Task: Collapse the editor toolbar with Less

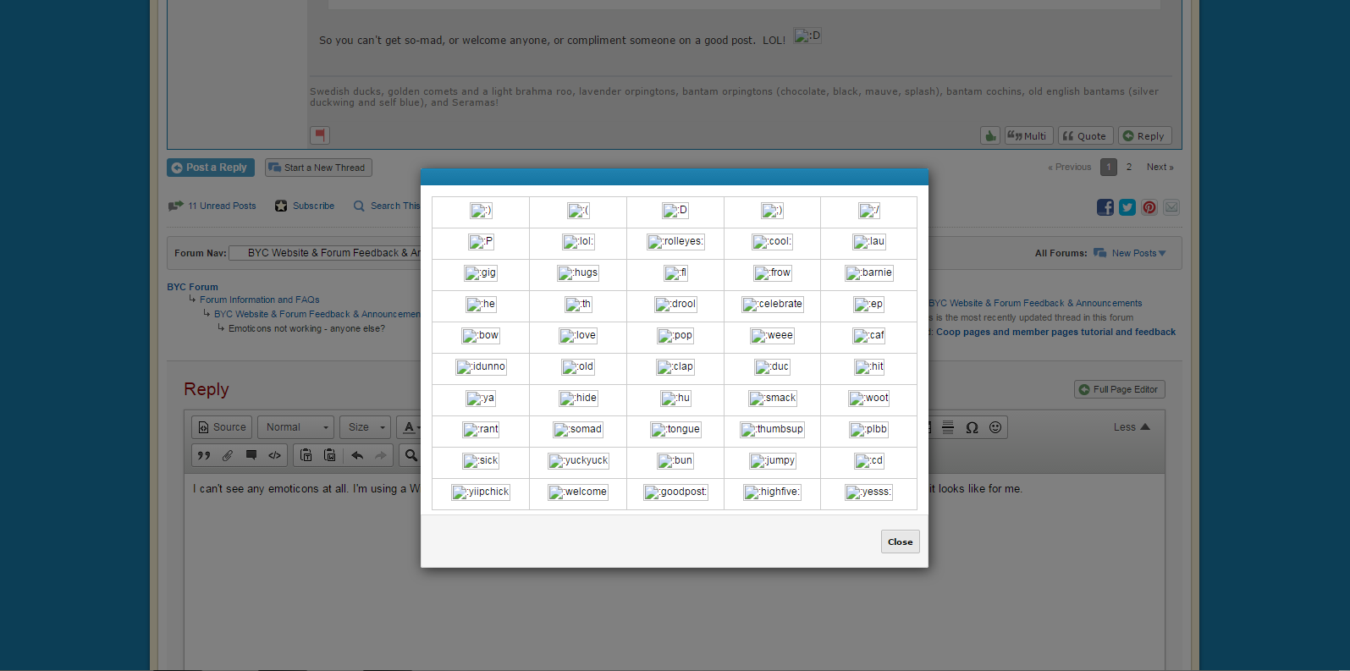Action: (1131, 427)
